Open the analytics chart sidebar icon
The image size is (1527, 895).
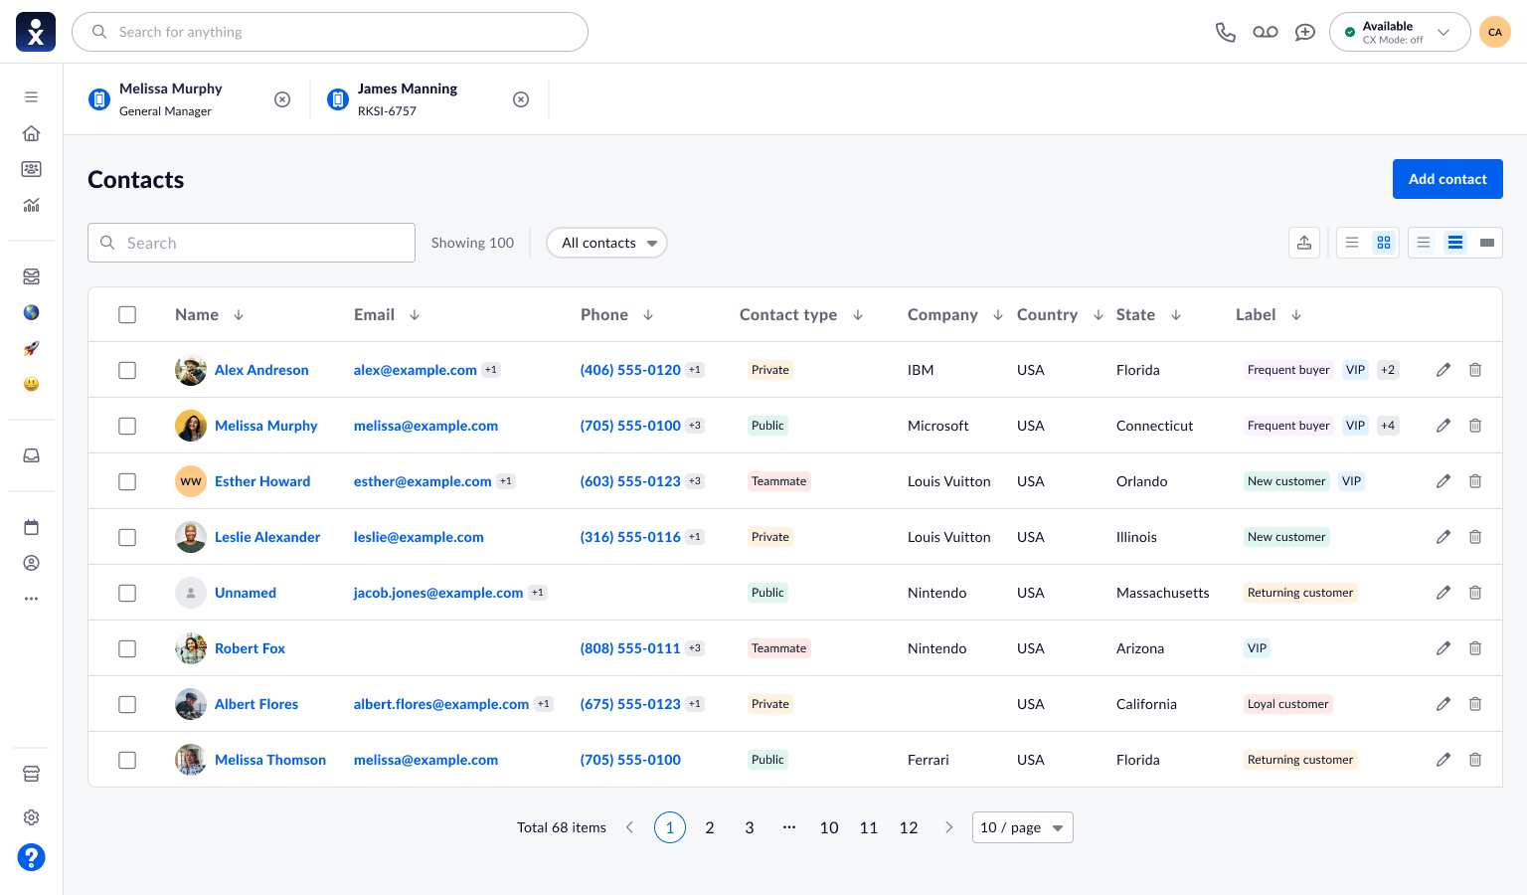(x=32, y=205)
